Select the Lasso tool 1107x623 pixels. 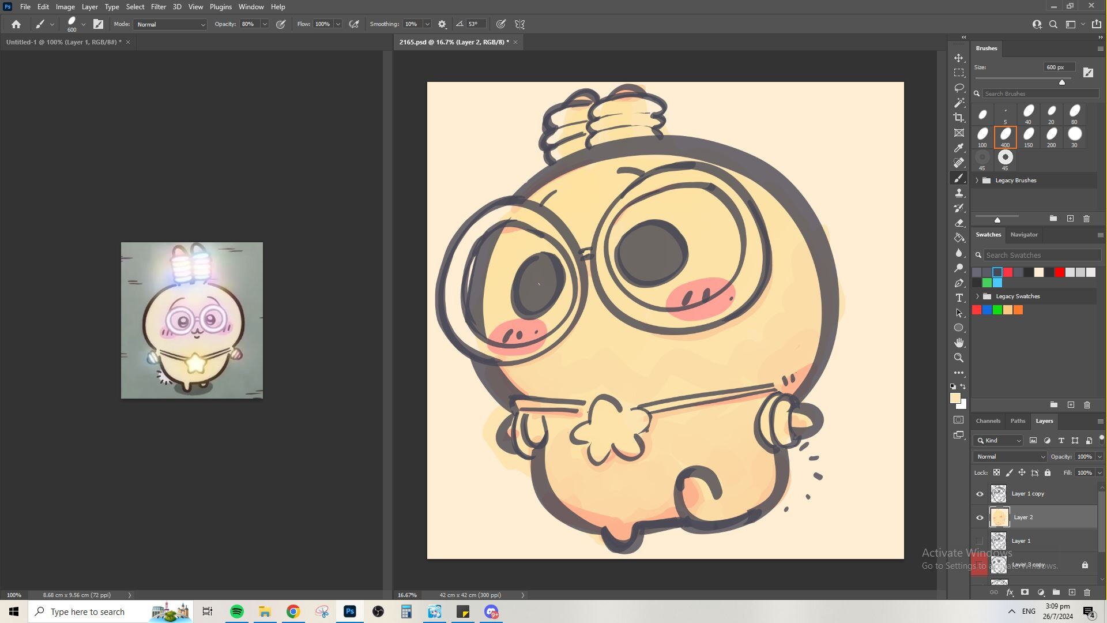pyautogui.click(x=959, y=88)
